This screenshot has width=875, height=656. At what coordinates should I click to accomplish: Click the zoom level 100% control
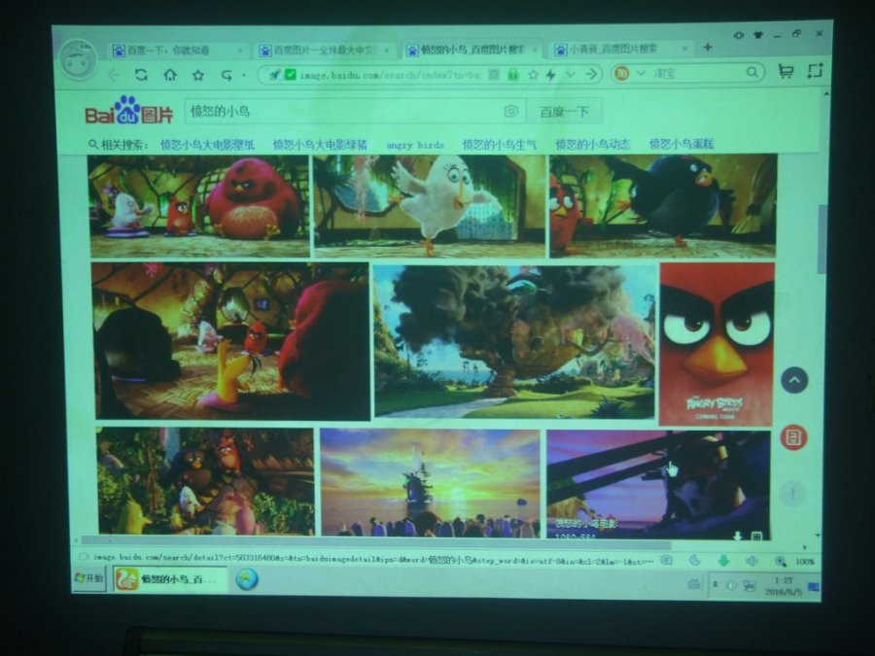[804, 562]
